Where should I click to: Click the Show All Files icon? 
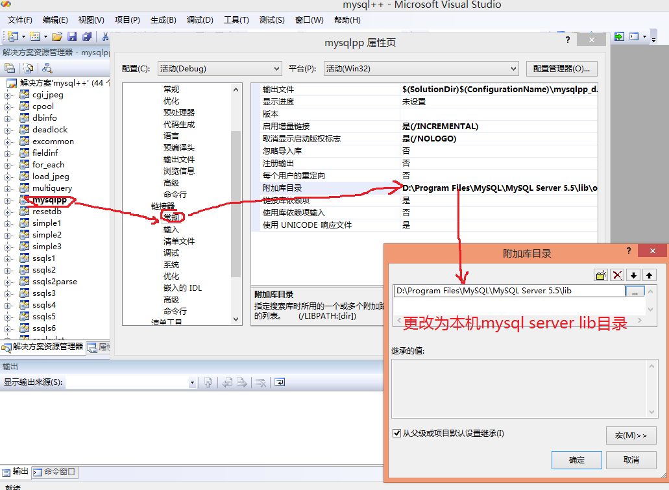coord(29,68)
